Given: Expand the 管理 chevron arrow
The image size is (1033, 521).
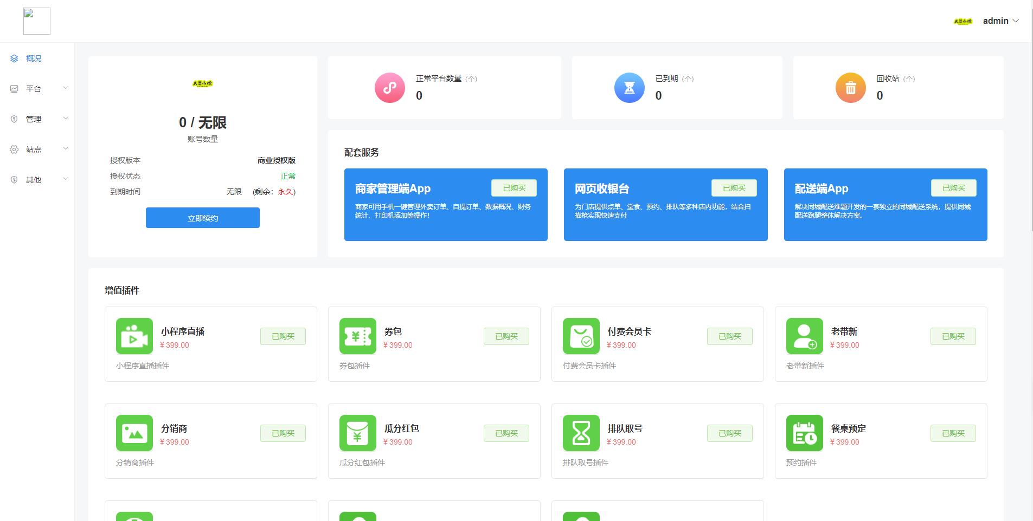Looking at the screenshot, I should [66, 119].
